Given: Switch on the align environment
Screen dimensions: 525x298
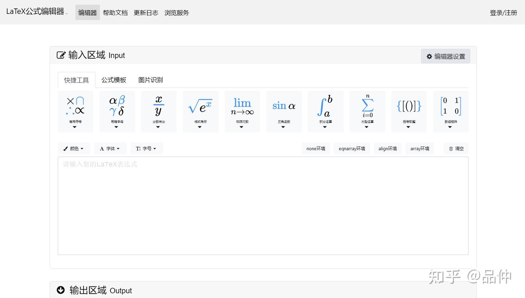Looking at the screenshot, I should pos(387,148).
